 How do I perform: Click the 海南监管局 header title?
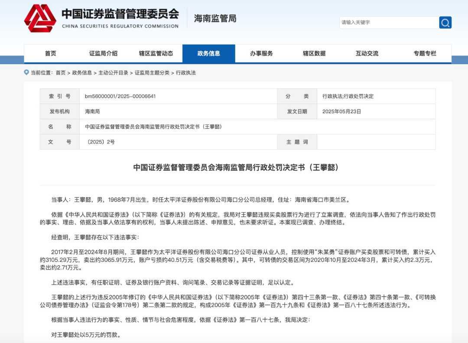[215, 19]
